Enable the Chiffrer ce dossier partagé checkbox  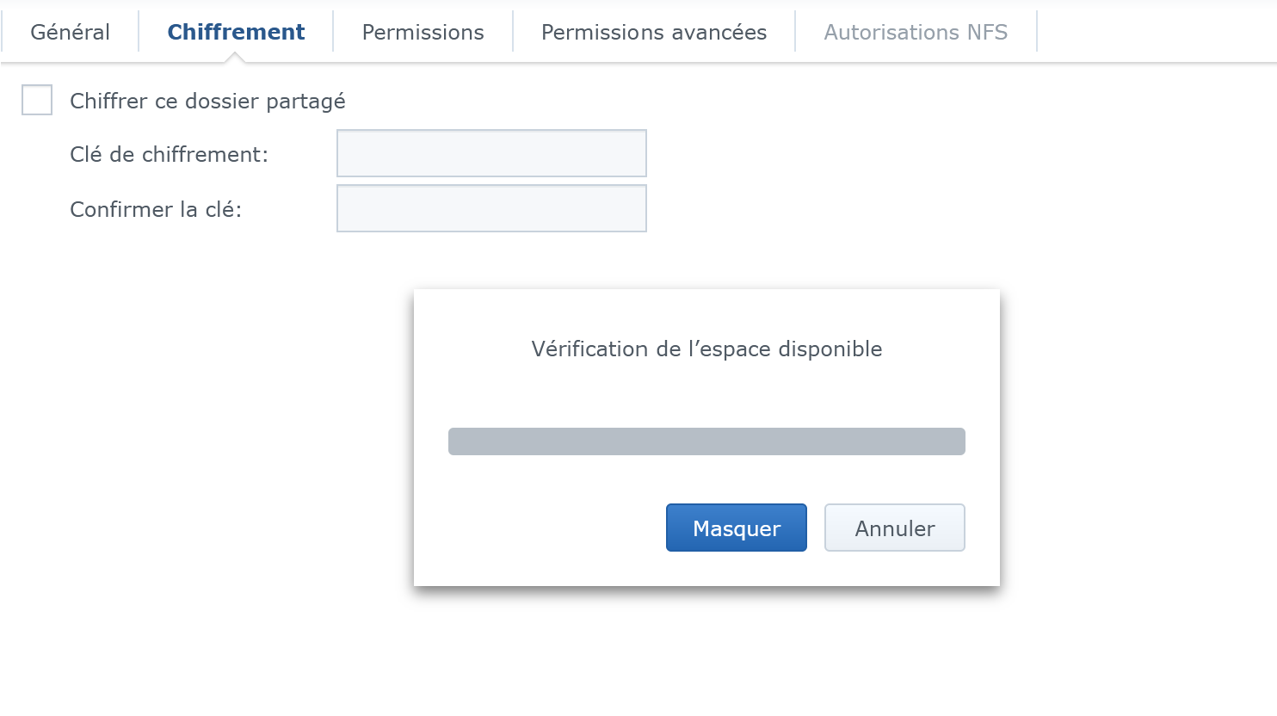(x=37, y=100)
